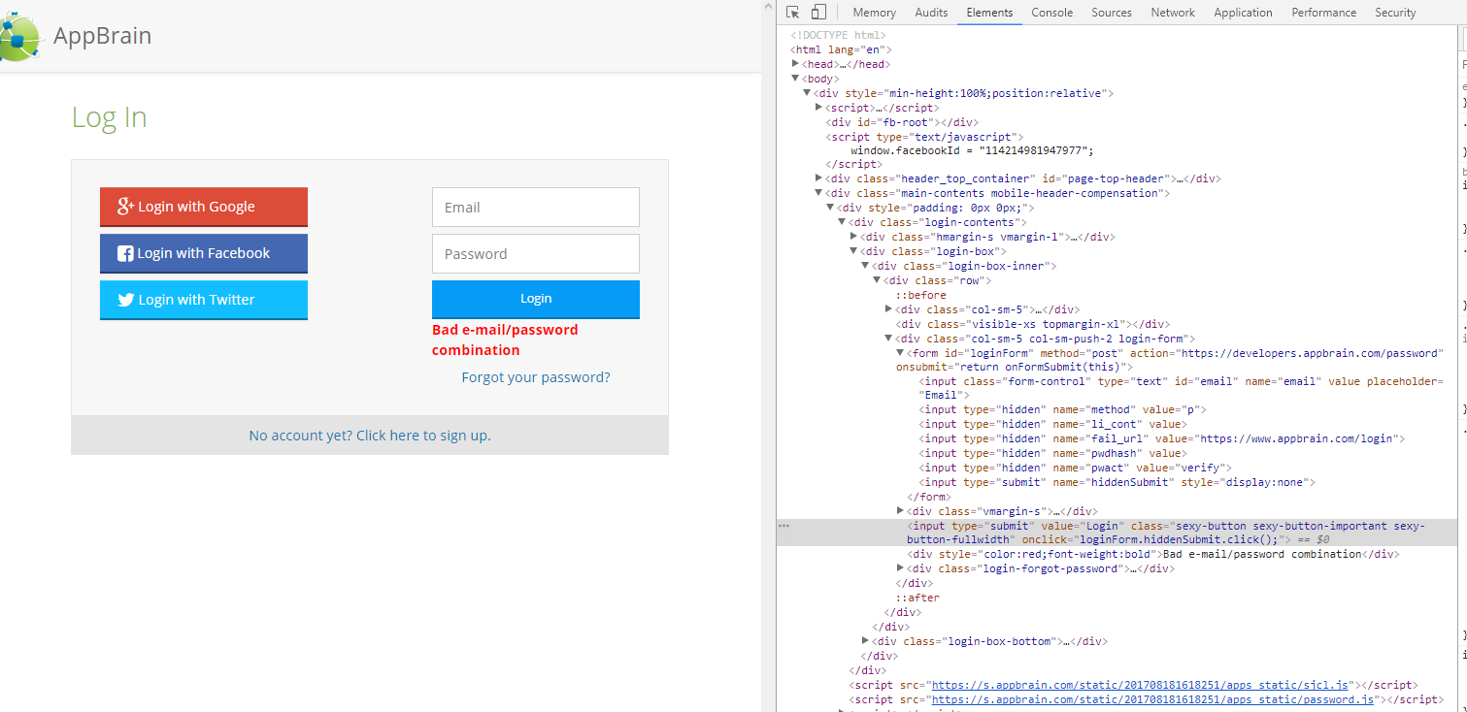The height and width of the screenshot is (712, 1467).
Task: Collapse the login-contents div node
Action: click(843, 222)
